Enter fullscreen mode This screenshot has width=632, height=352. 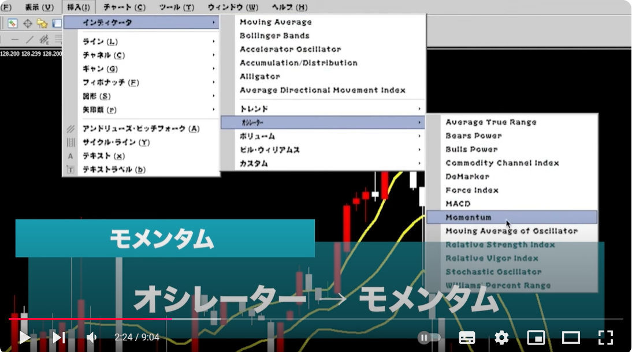click(605, 338)
